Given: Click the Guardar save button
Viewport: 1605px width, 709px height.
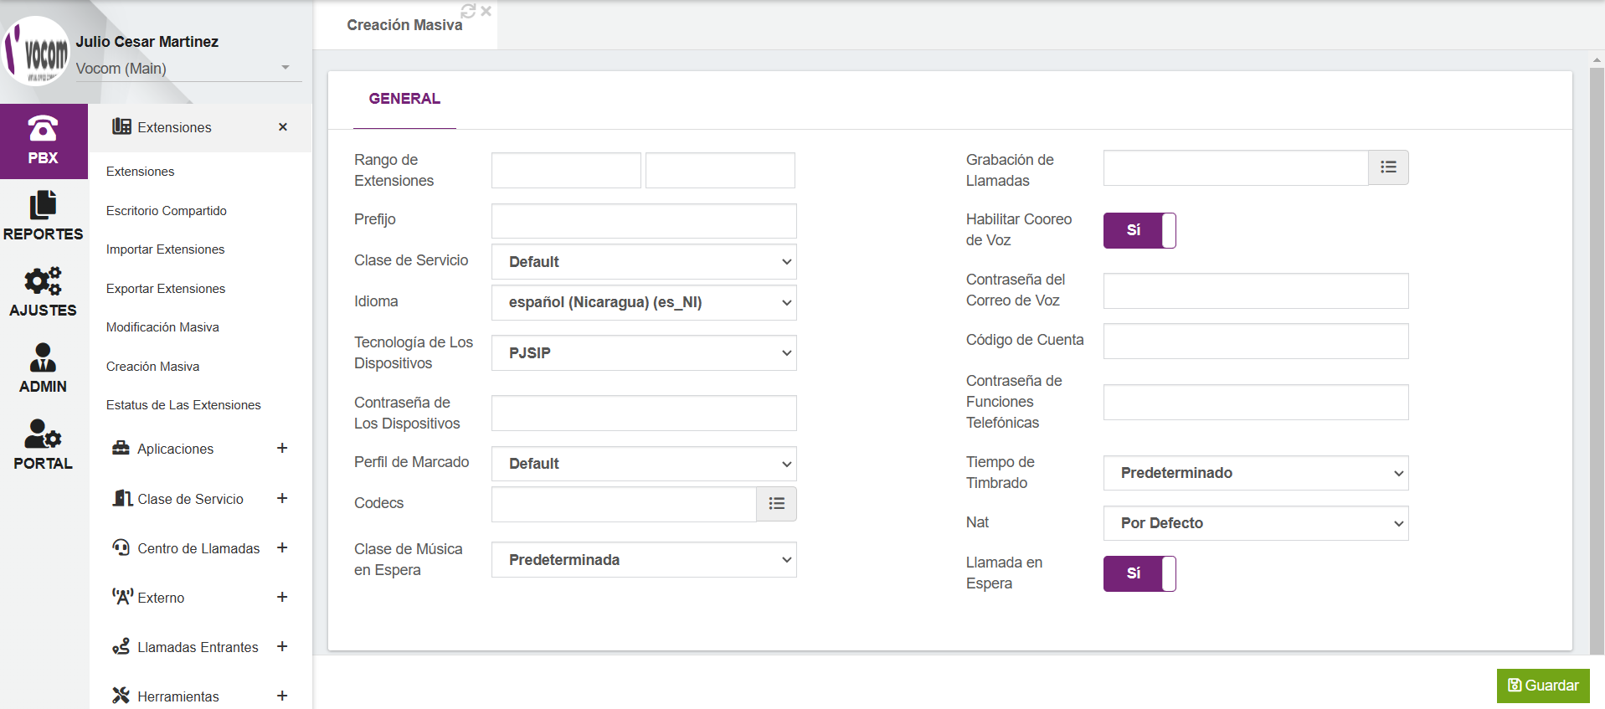Looking at the screenshot, I should [x=1542, y=686].
